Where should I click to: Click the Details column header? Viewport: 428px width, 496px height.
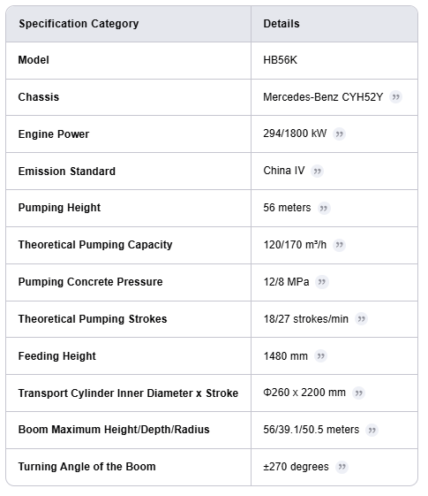coord(282,24)
